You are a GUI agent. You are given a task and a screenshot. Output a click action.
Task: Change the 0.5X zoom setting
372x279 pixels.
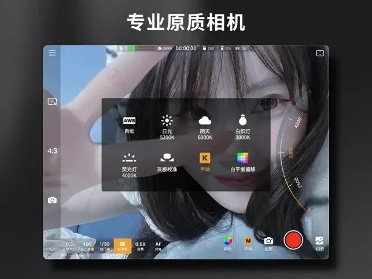tap(141, 246)
